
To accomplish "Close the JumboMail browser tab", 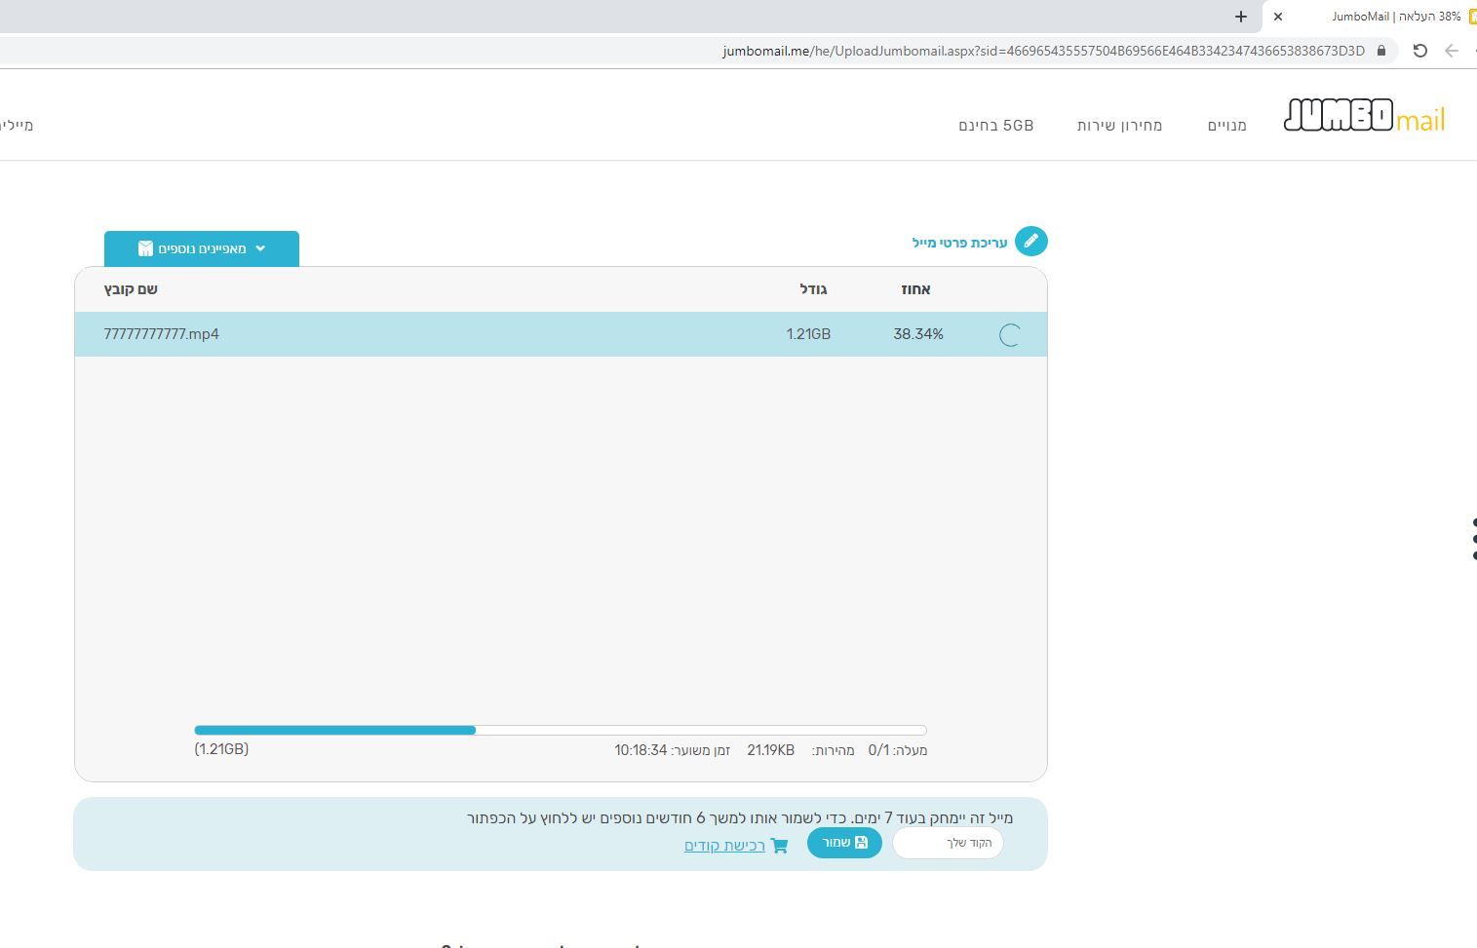I will (1277, 17).
